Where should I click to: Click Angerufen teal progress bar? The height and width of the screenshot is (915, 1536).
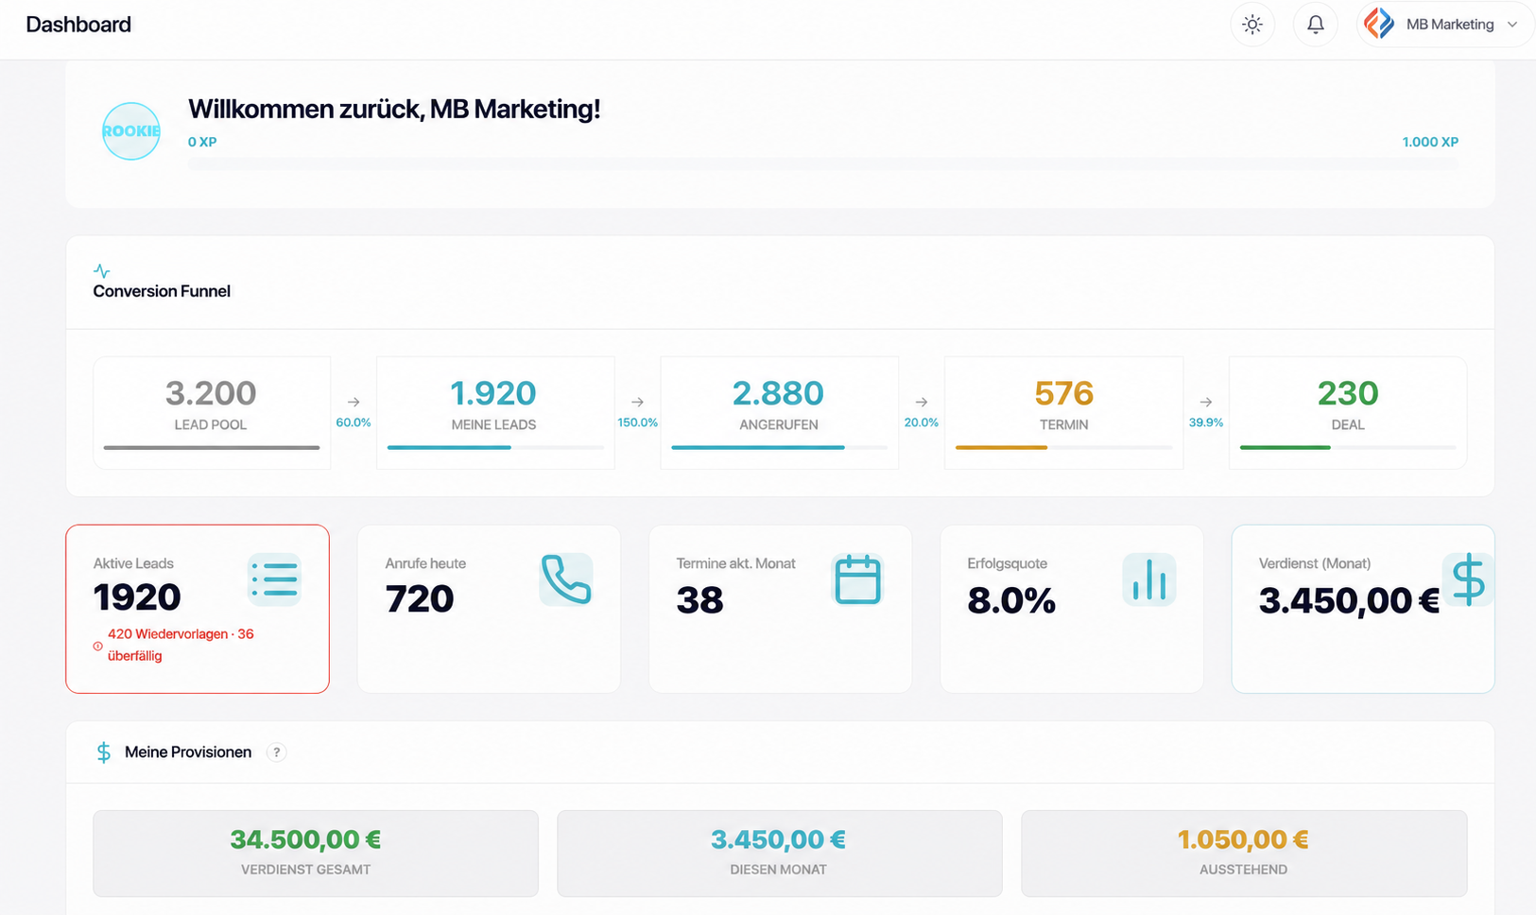(780, 447)
